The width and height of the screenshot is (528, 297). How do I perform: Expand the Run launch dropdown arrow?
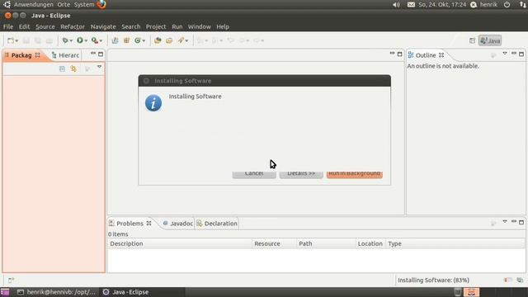[x=86, y=41]
